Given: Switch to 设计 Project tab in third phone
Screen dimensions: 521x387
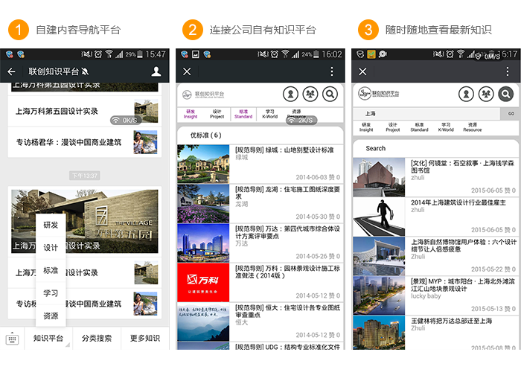Looking at the screenshot, I should click(393, 127).
